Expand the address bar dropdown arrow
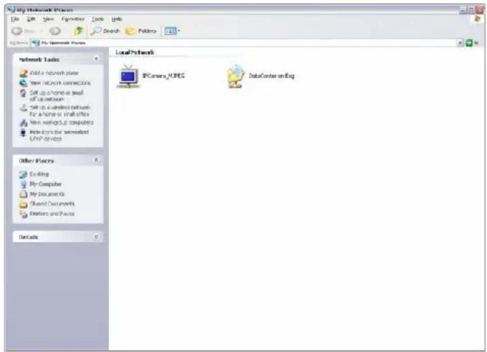The image size is (487, 352). (461, 43)
